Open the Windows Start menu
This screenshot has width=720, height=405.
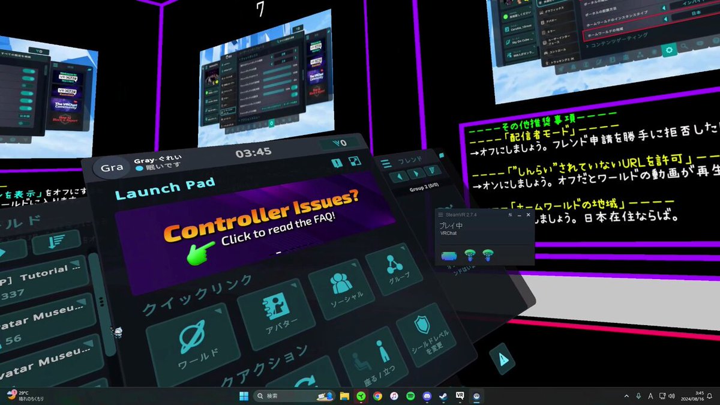[244, 396]
